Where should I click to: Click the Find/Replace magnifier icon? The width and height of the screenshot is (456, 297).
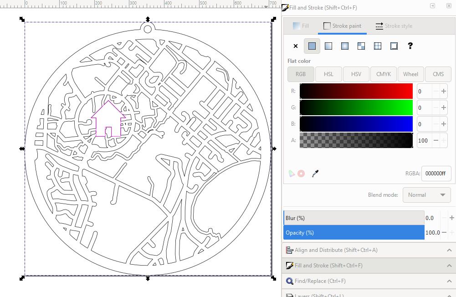click(289, 281)
